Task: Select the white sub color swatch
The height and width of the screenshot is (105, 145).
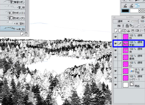Action: [134, 11]
